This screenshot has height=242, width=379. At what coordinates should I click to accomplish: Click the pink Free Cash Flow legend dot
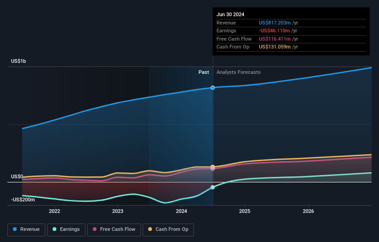(x=95, y=229)
